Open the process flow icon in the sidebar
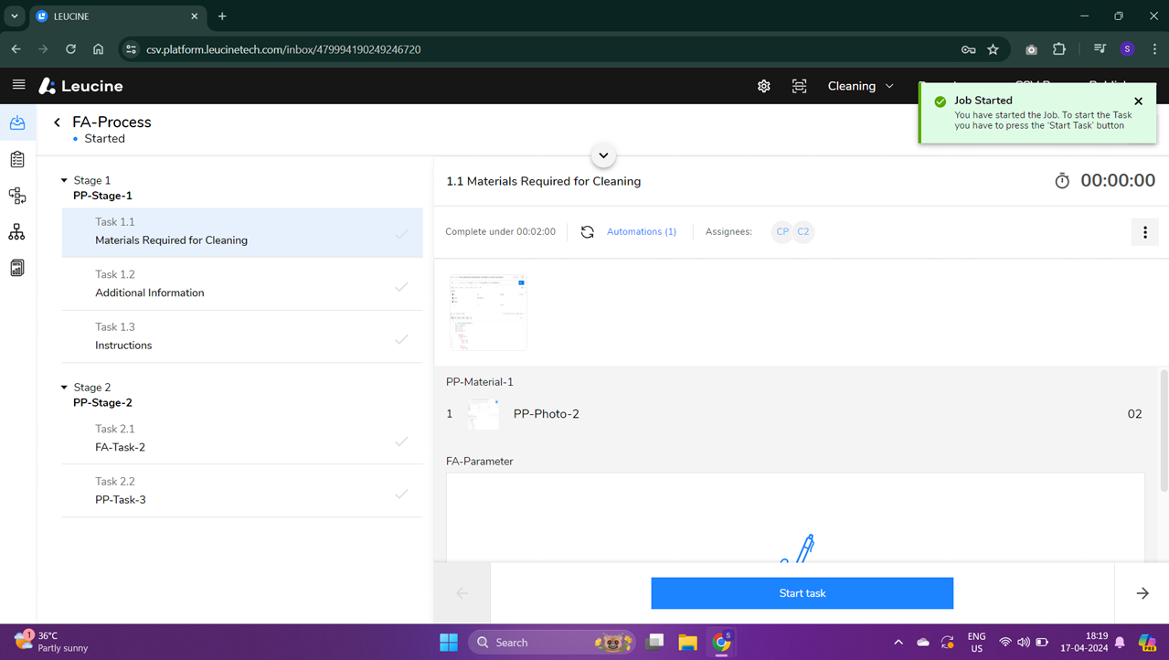The height and width of the screenshot is (660, 1169). (x=17, y=196)
